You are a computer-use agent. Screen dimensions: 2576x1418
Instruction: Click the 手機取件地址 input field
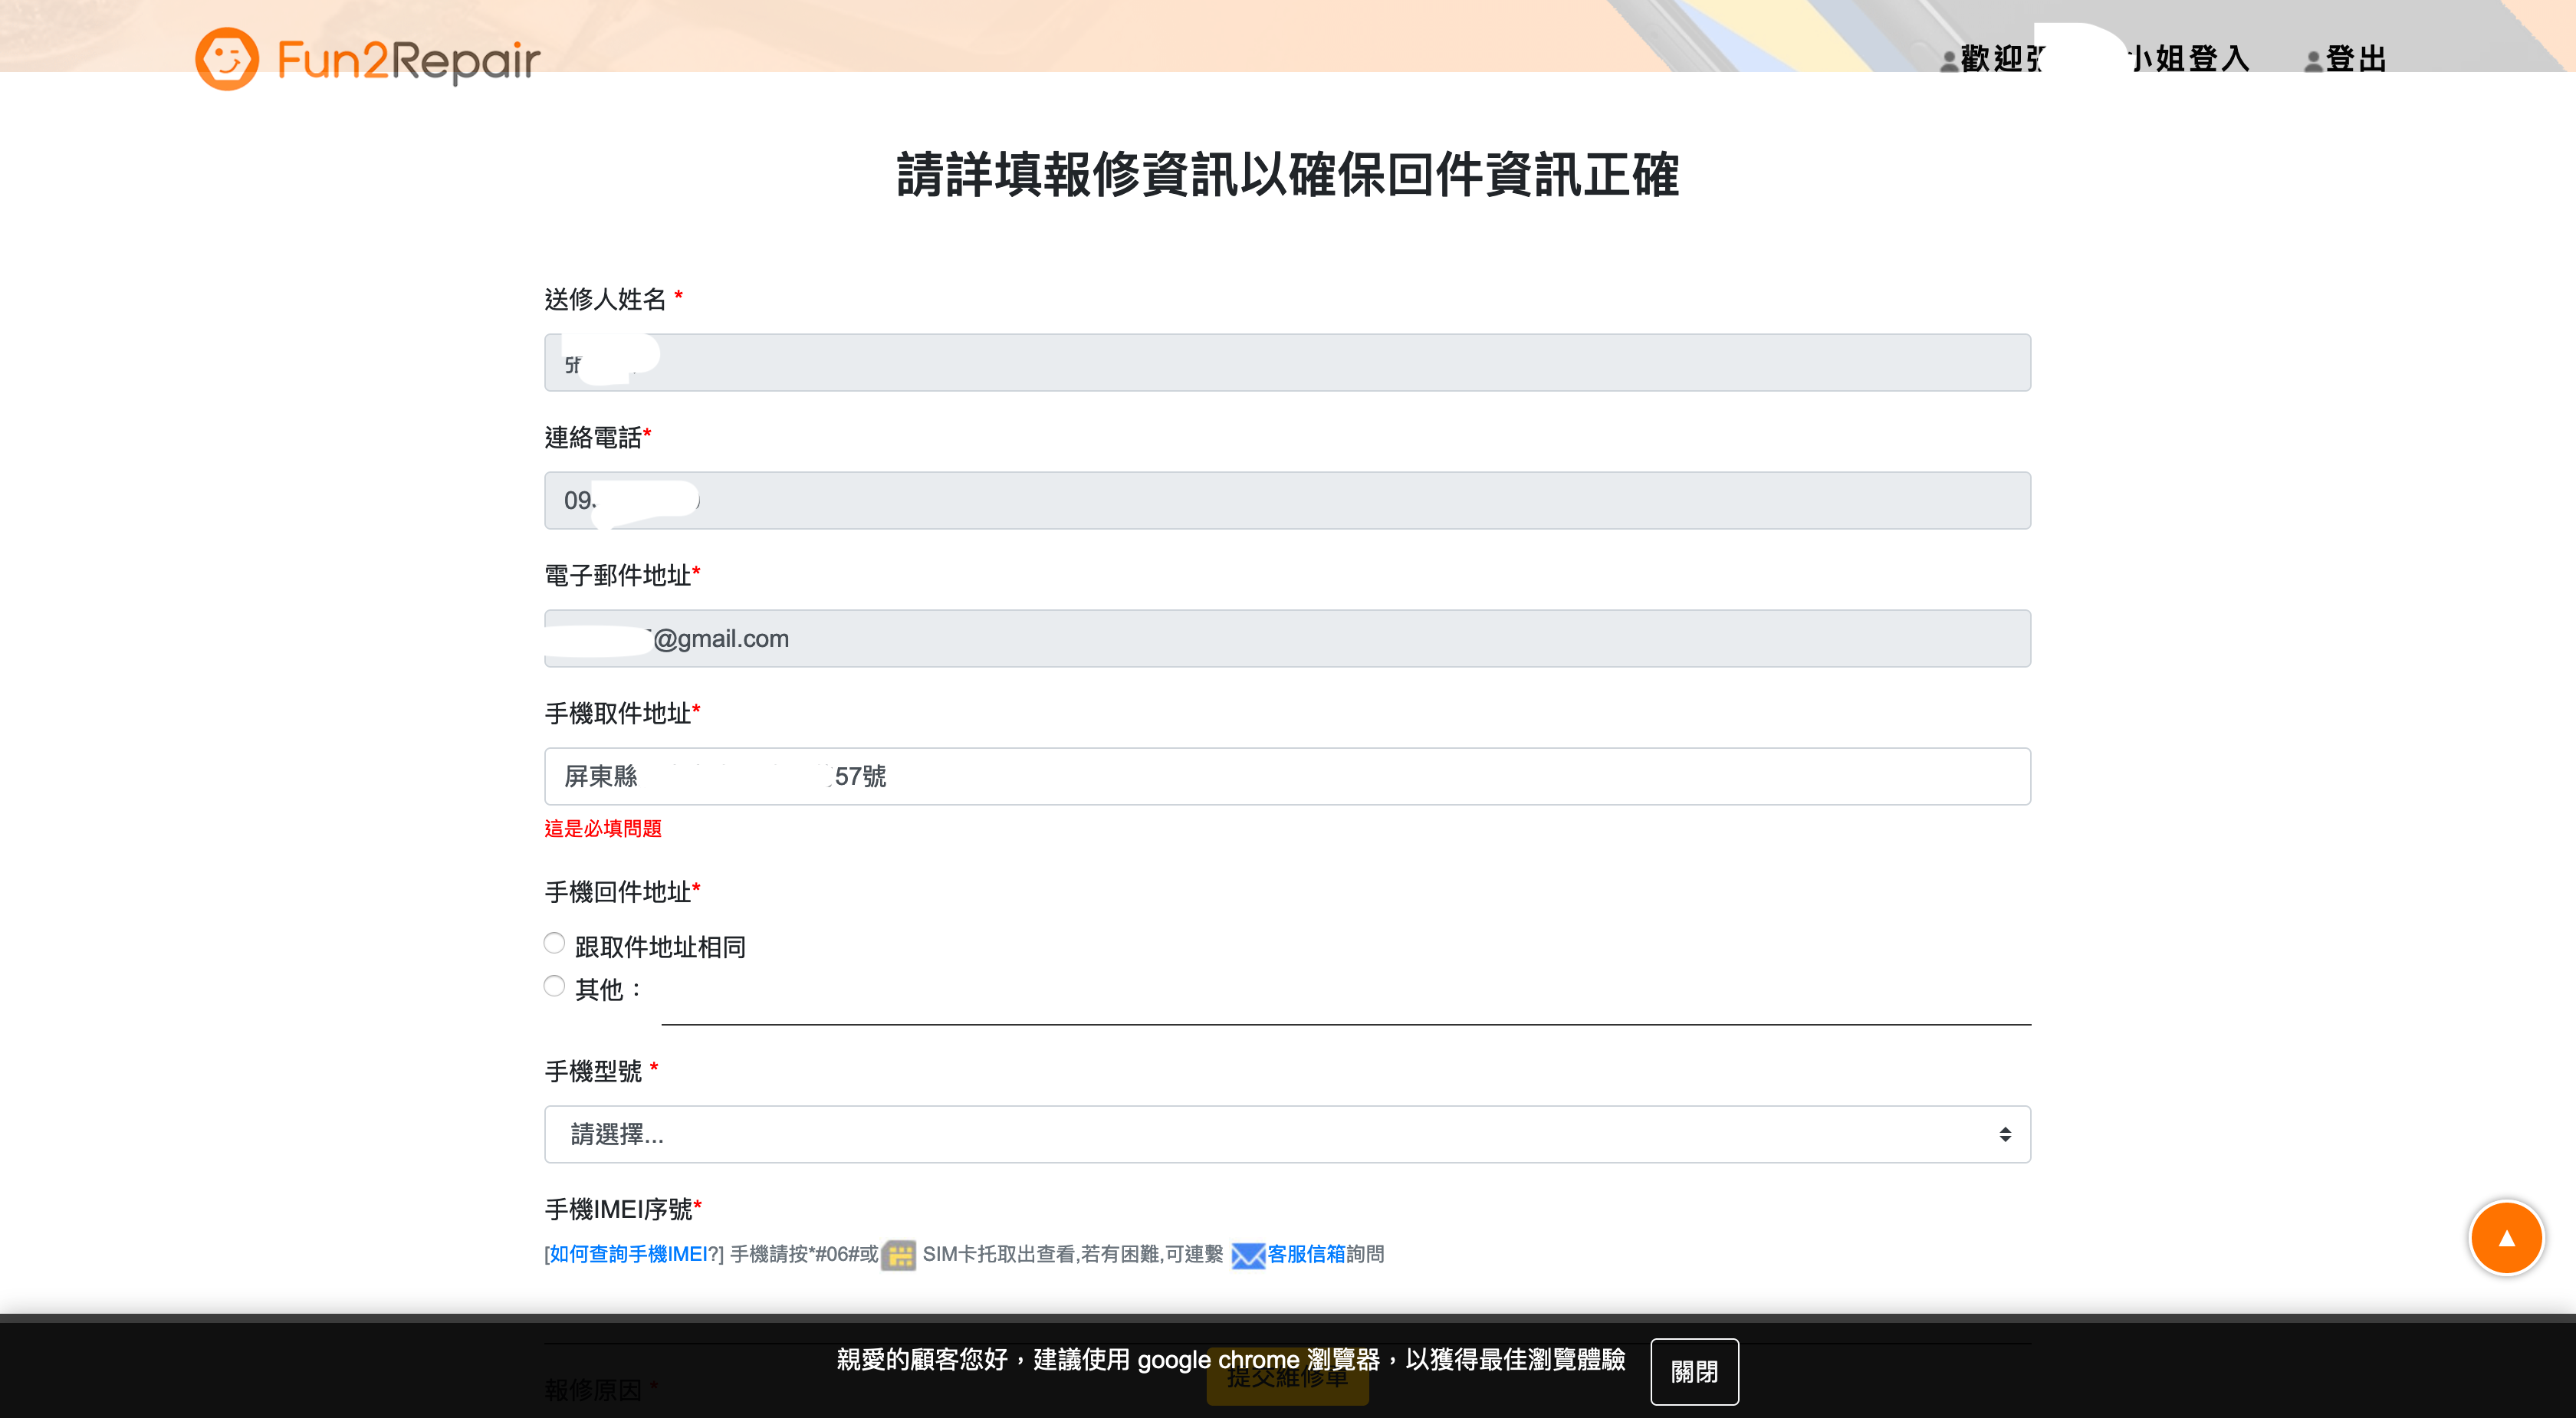[x=1287, y=776]
